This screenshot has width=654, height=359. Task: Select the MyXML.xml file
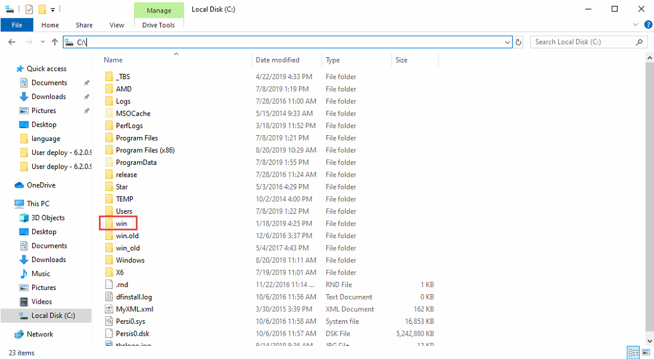(x=134, y=309)
